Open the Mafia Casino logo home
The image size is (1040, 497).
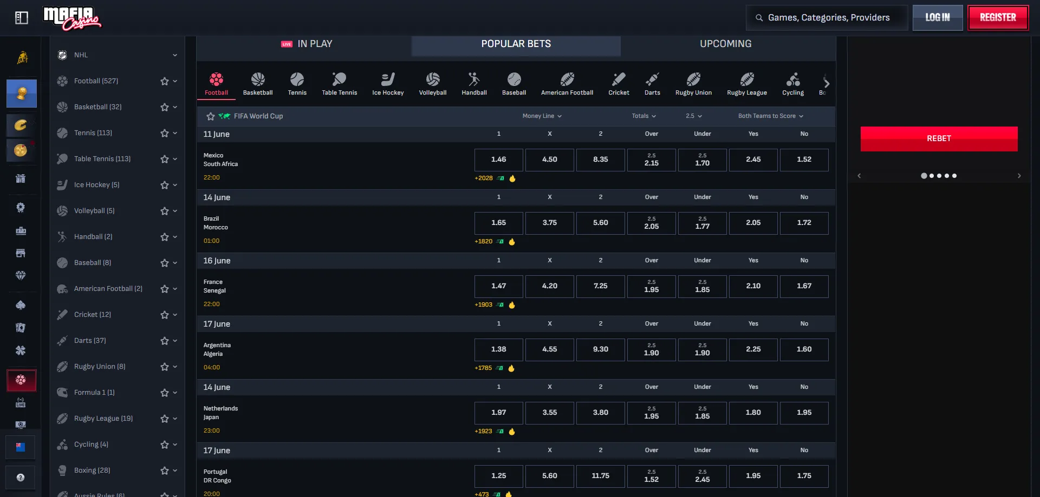click(x=72, y=18)
